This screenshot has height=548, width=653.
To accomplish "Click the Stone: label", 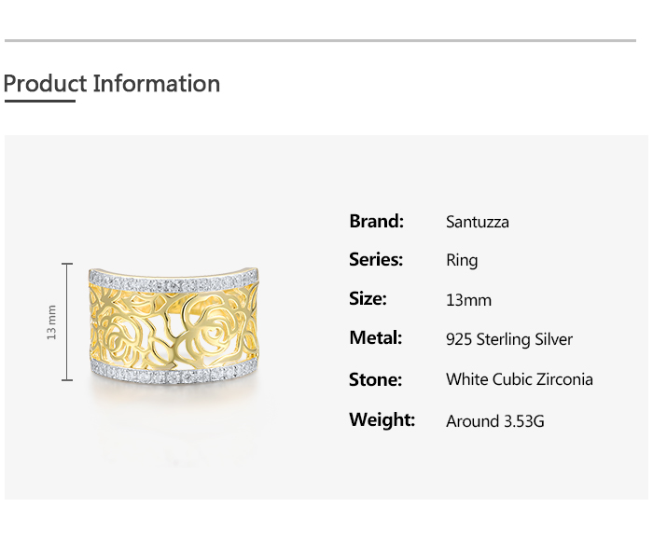I will 375,379.
